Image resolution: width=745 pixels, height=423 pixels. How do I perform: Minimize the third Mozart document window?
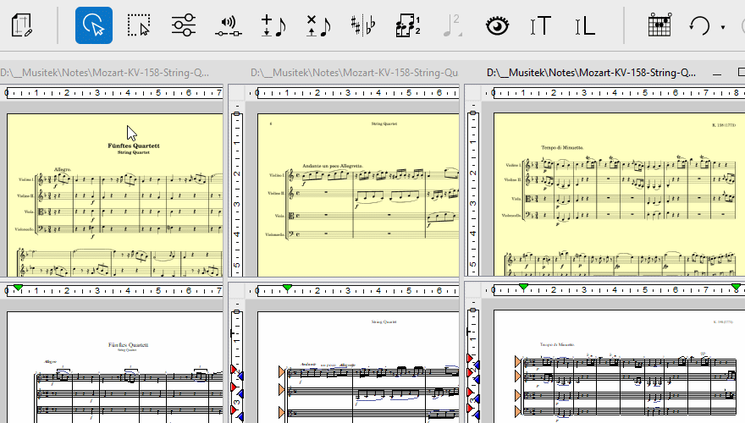[x=717, y=74]
